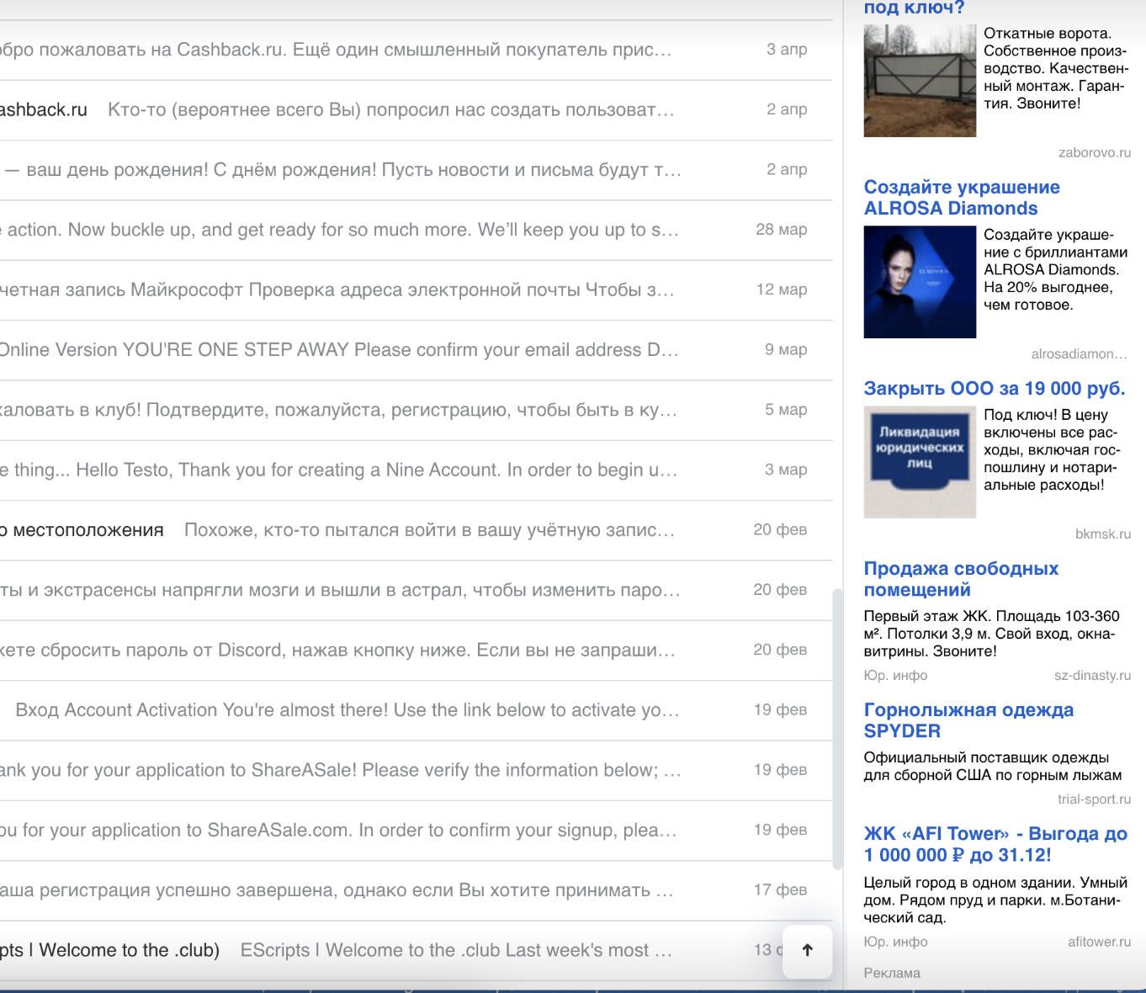Click 'Юр. инфо' under the free premises ad

coord(894,675)
